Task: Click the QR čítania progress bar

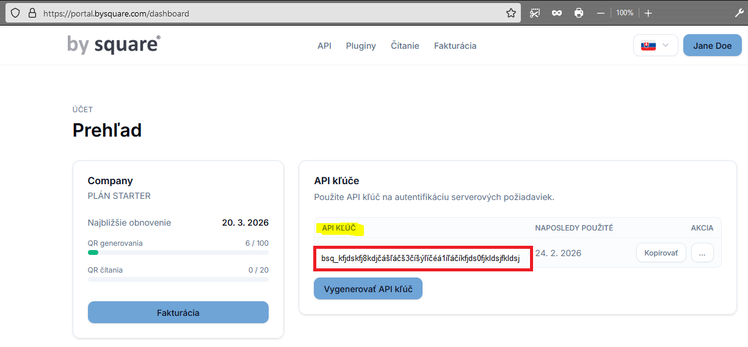Action: coord(178,279)
